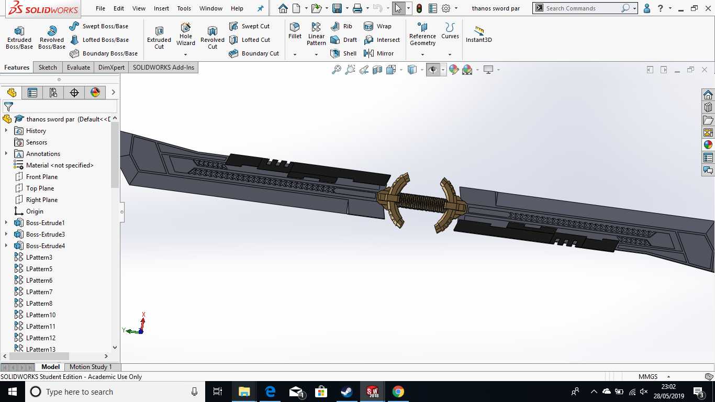Open the DisplayManager color tab

(x=95, y=93)
